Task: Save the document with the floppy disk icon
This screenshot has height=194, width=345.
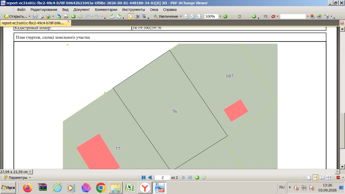Action: tap(35, 16)
